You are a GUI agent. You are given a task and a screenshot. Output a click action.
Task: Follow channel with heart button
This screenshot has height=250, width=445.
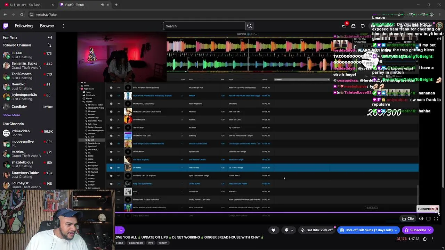pos(273,230)
